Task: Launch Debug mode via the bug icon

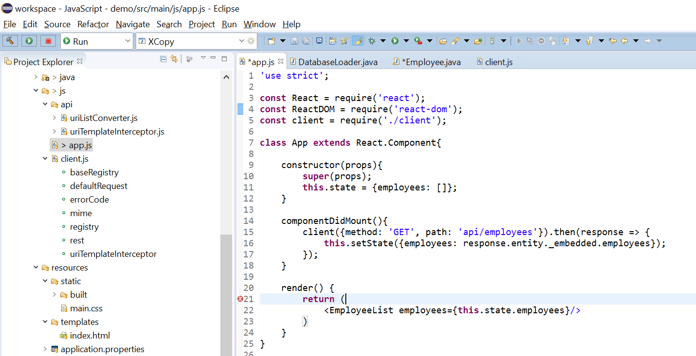Action: [x=372, y=41]
